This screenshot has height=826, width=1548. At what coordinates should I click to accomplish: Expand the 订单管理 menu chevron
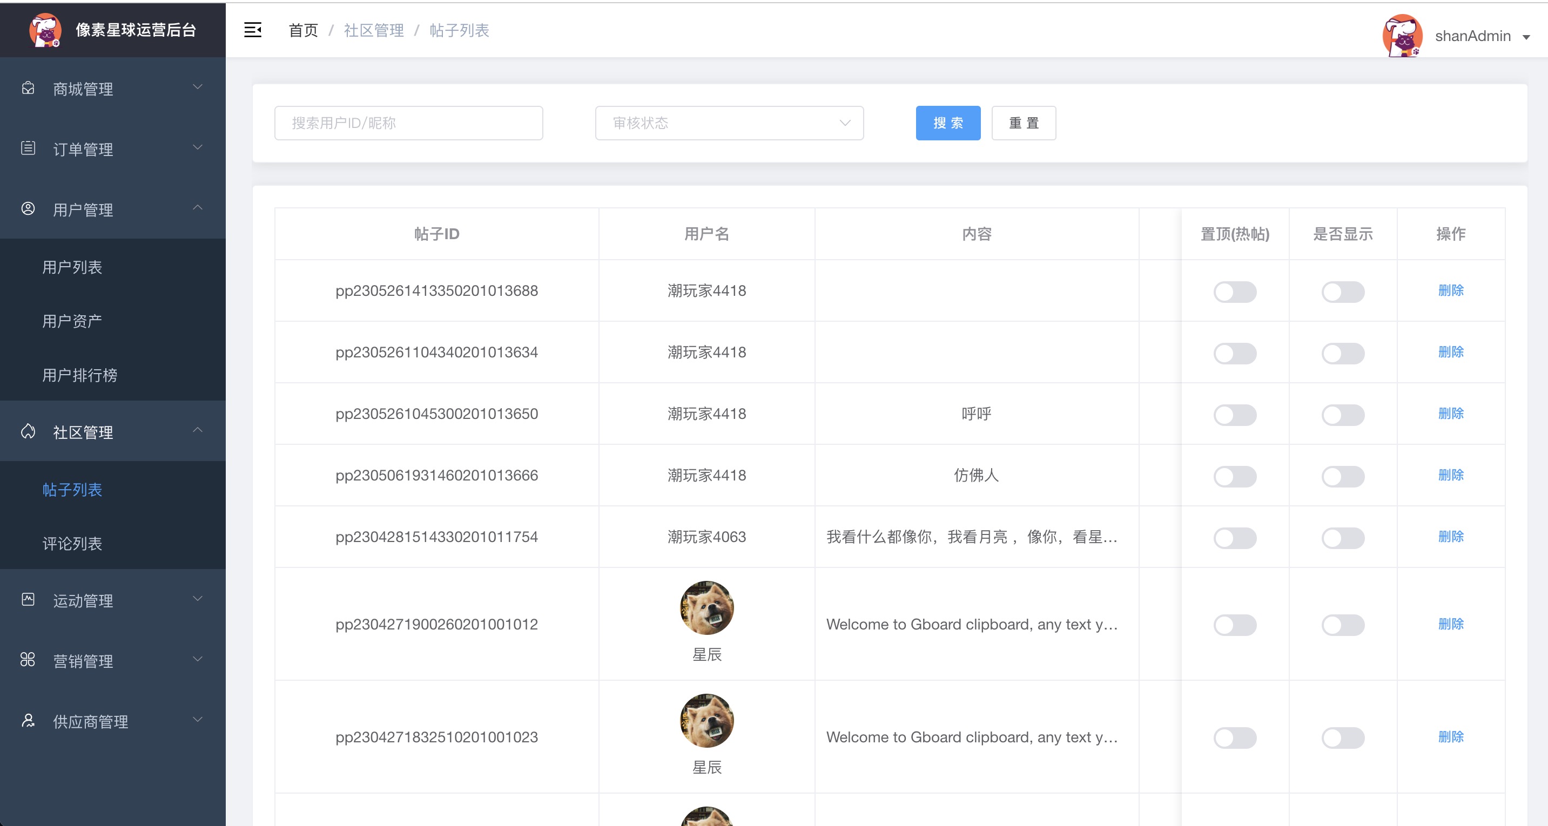[x=197, y=148]
